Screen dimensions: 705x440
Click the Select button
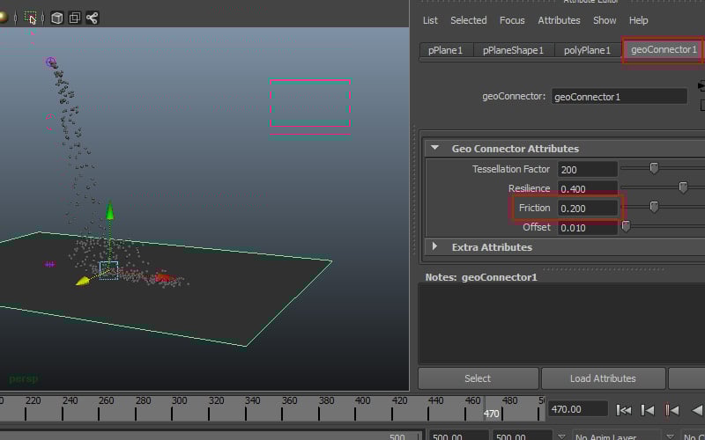(478, 378)
